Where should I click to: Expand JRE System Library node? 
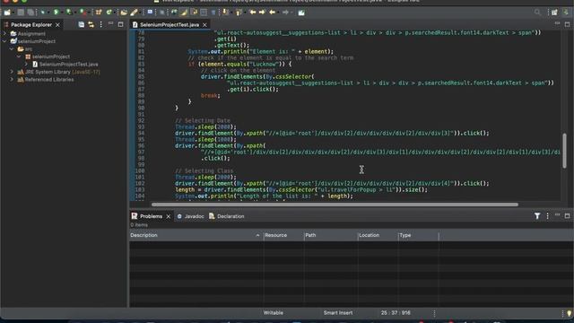point(12,72)
